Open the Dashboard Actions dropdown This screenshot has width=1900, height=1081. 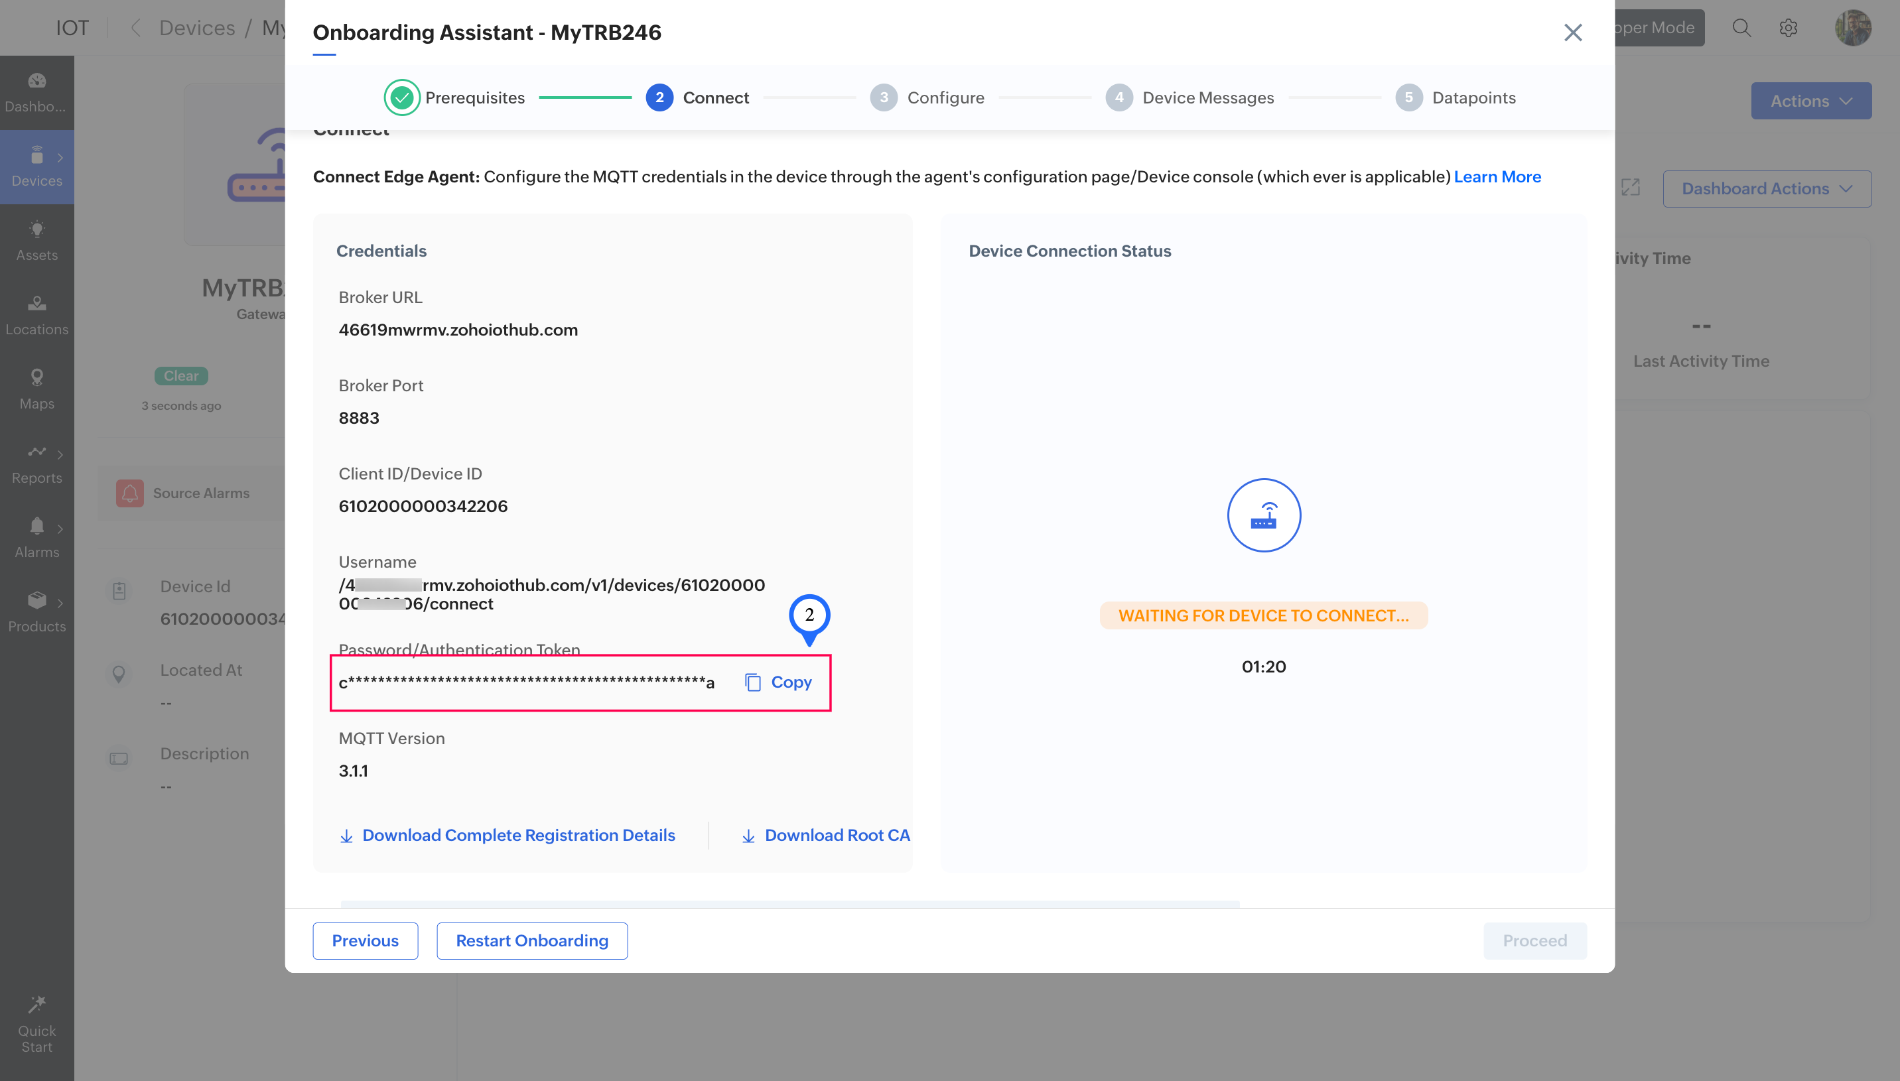[x=1765, y=188]
